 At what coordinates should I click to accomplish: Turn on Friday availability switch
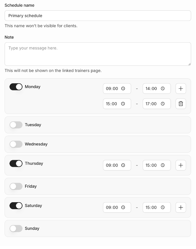point(16,186)
